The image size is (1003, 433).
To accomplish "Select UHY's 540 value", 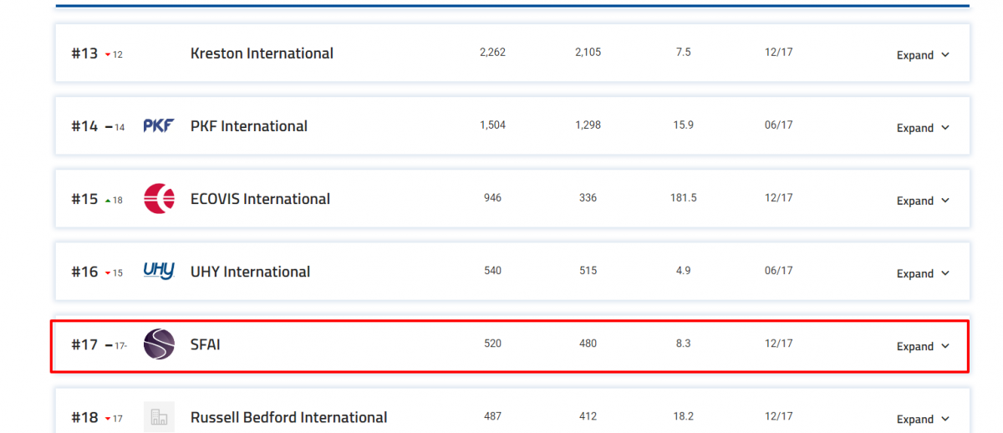I will click(492, 270).
